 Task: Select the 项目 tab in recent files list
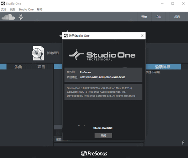(x=41, y=67)
